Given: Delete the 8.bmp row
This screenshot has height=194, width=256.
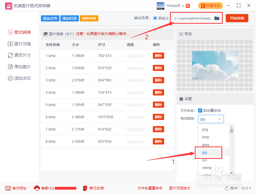Looking at the screenshot, I should point(158,141).
